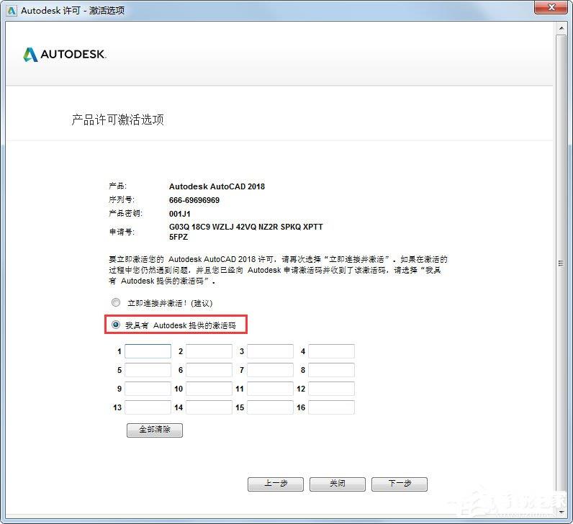Image resolution: width=573 pixels, height=524 pixels.
Task: Click the "产品密钥:" label
Action: pos(125,213)
